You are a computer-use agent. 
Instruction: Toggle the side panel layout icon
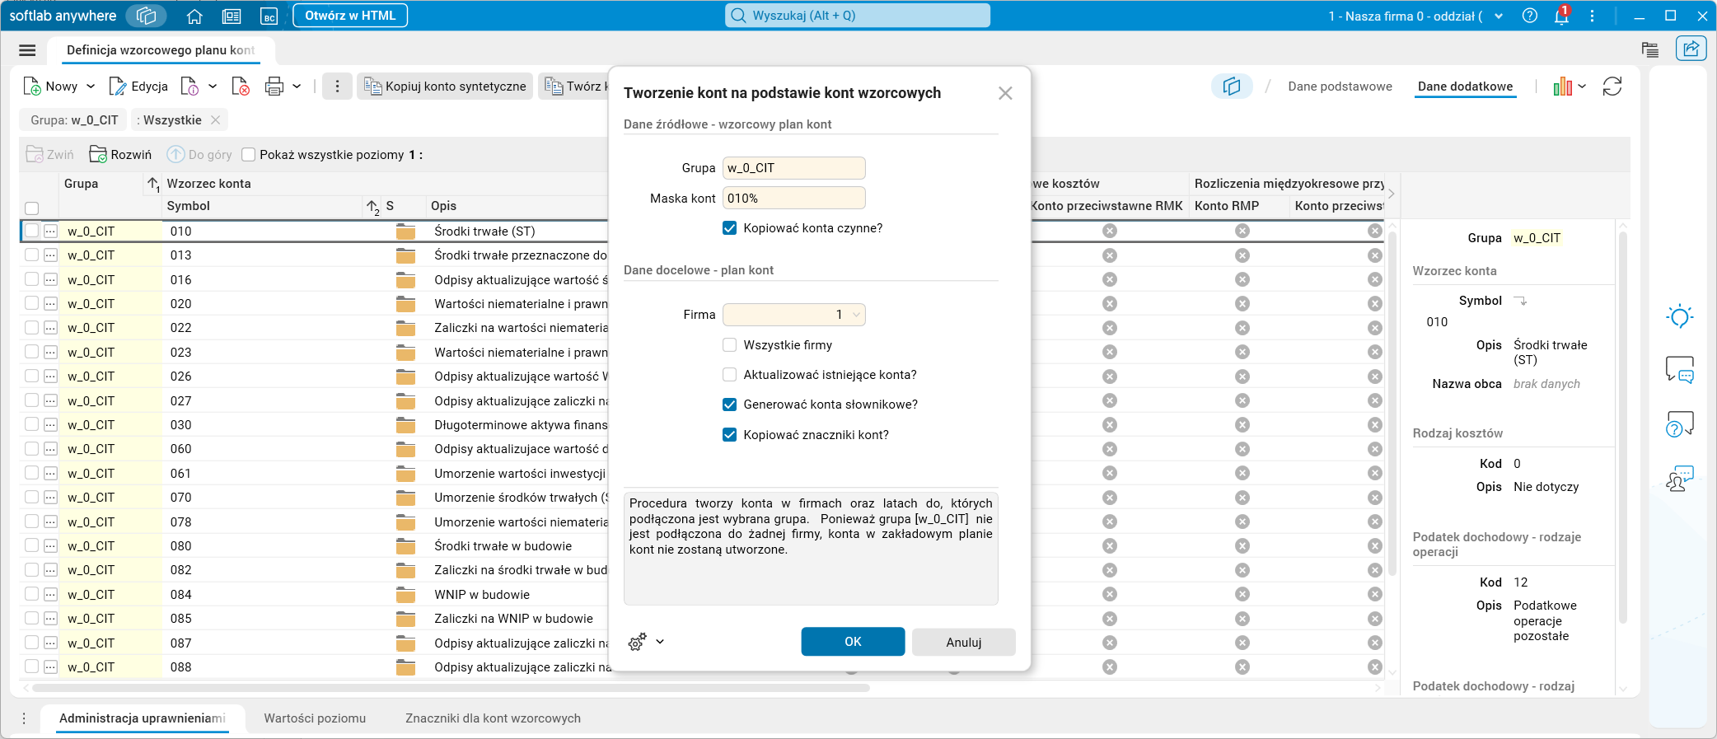[x=1232, y=87]
